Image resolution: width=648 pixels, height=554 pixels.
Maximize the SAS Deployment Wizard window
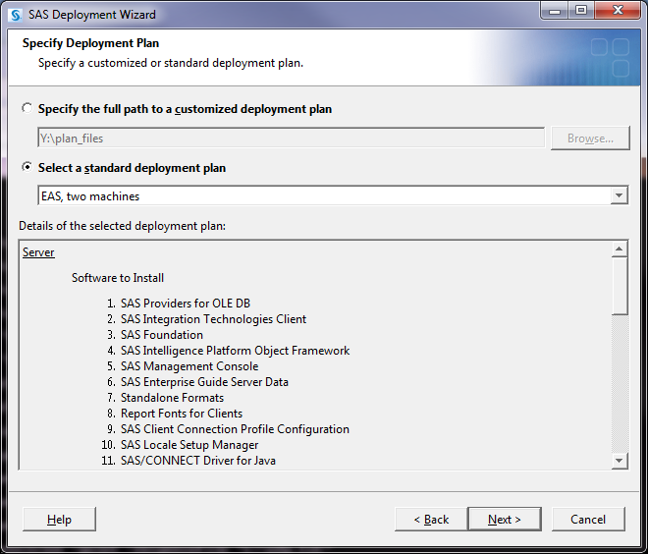pyautogui.click(x=581, y=11)
